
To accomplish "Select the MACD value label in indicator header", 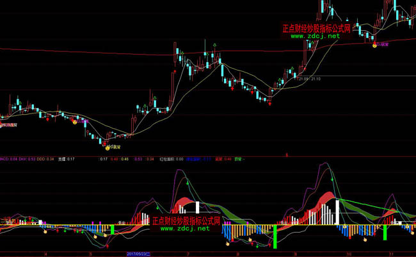I will (8, 158).
